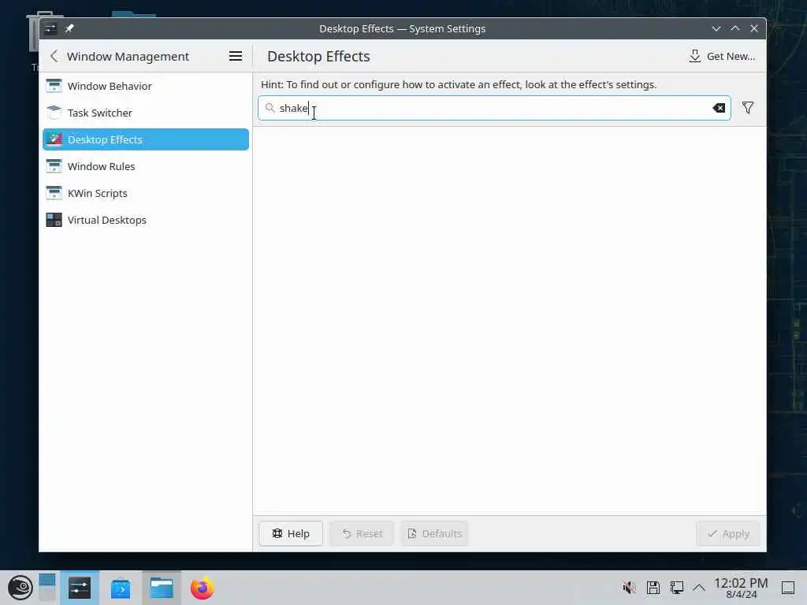Open Dolphin file manager from taskbar
Screen dimensions: 807x605
tap(161, 588)
